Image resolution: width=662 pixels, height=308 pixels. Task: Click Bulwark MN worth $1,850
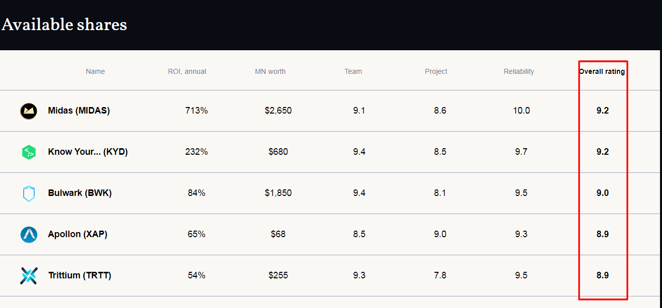pos(278,193)
